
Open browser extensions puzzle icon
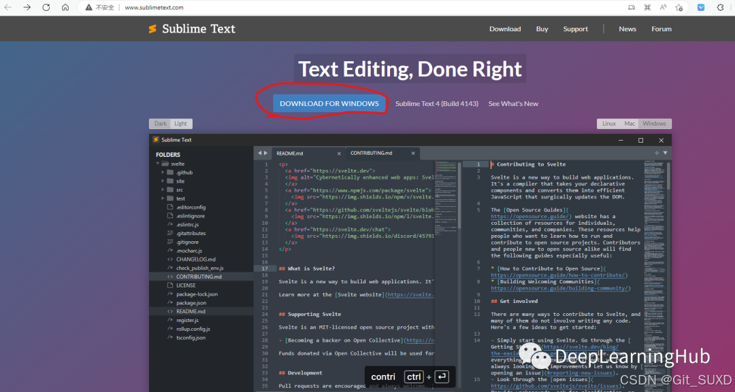(x=721, y=7)
